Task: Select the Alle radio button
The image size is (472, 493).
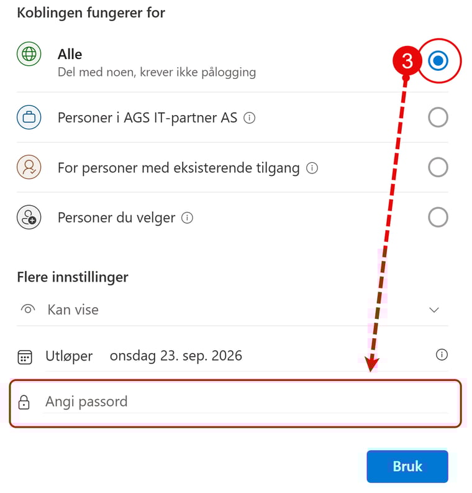Action: (x=438, y=61)
